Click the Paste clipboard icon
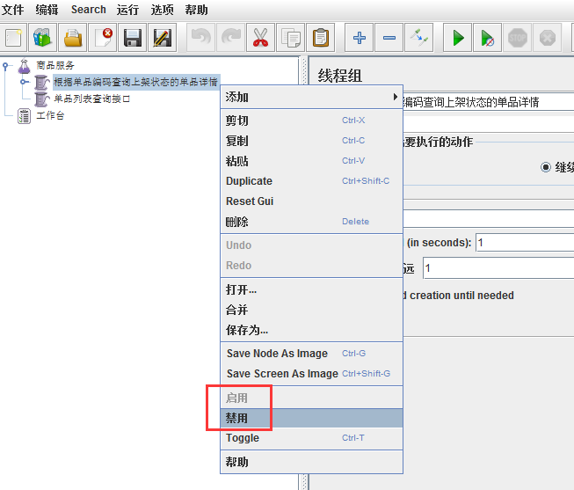Screen dimensions: 574x490 click(x=321, y=38)
